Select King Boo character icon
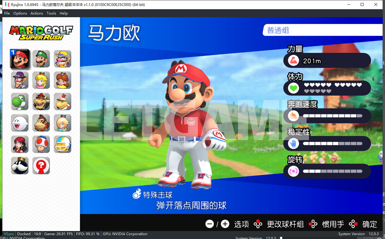This screenshot has width=385, height=239. tap(20, 123)
